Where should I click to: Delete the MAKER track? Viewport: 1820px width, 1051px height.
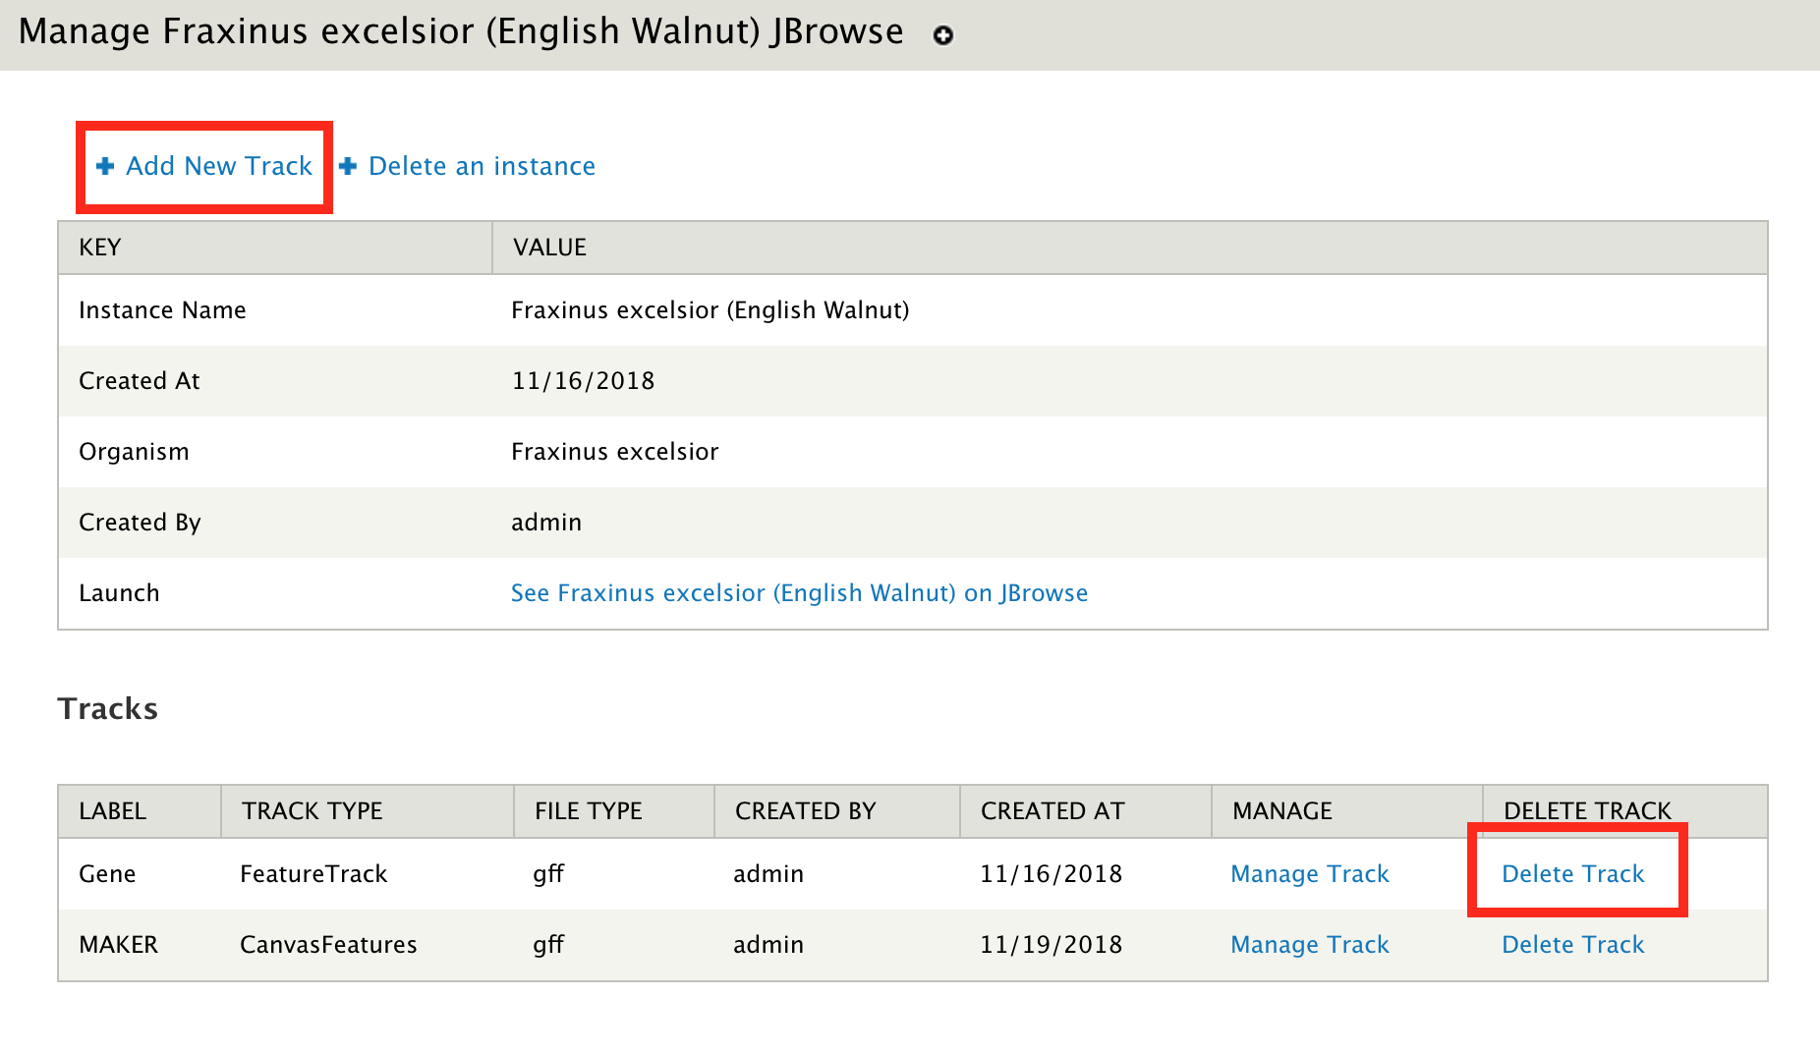coord(1572,945)
